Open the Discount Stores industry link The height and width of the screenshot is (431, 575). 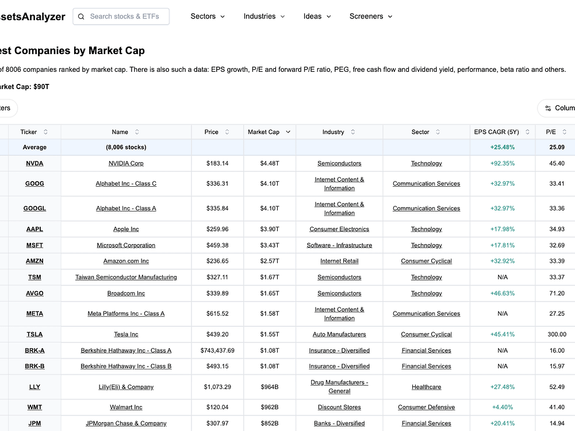click(x=339, y=407)
